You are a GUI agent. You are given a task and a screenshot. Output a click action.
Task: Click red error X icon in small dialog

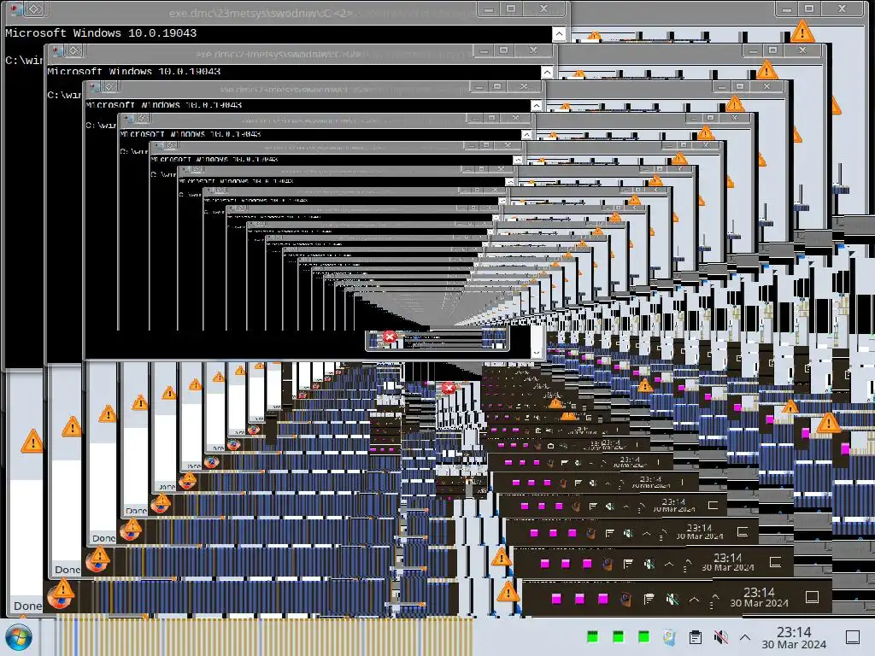(x=390, y=337)
